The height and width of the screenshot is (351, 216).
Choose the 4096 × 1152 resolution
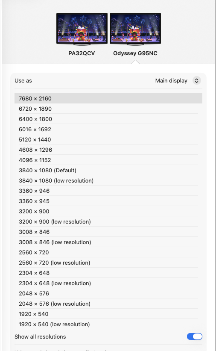point(108,160)
